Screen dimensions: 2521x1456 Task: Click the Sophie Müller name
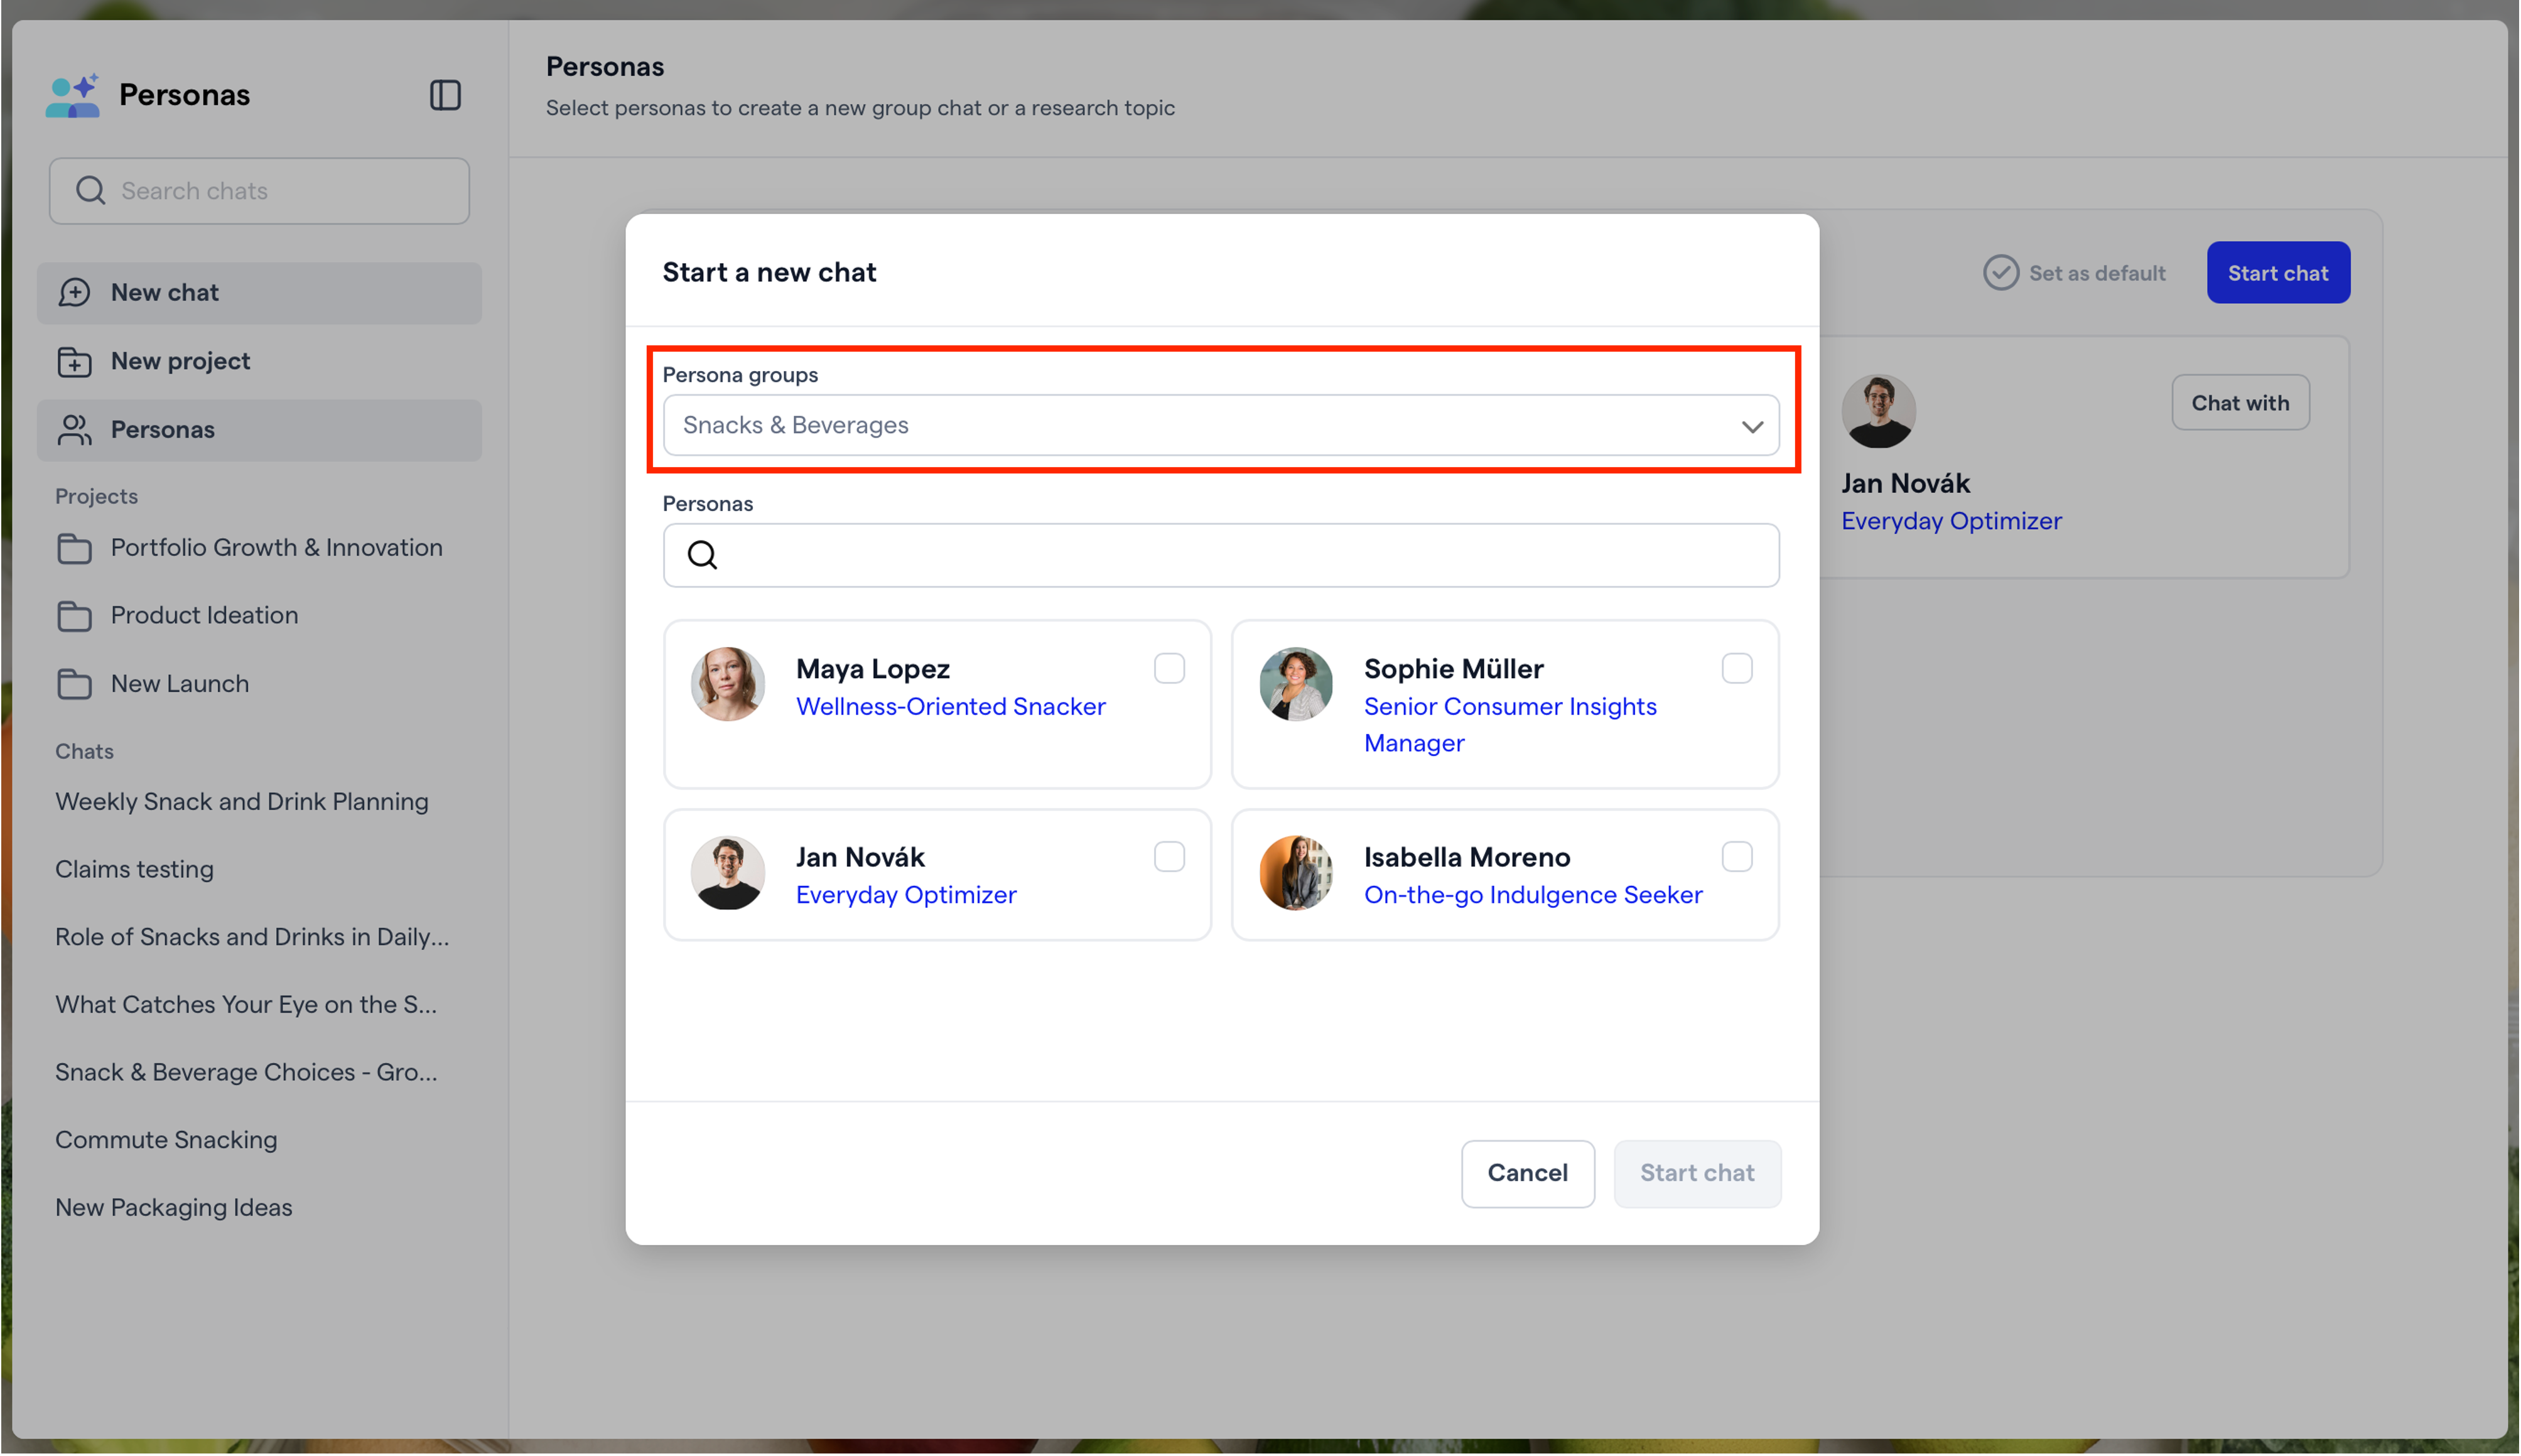(1453, 669)
